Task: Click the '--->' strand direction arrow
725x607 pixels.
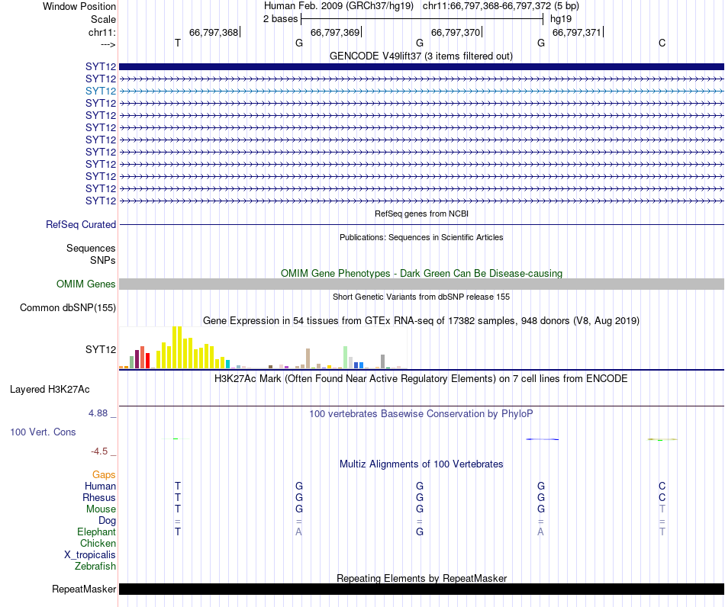Action: pyautogui.click(x=108, y=44)
